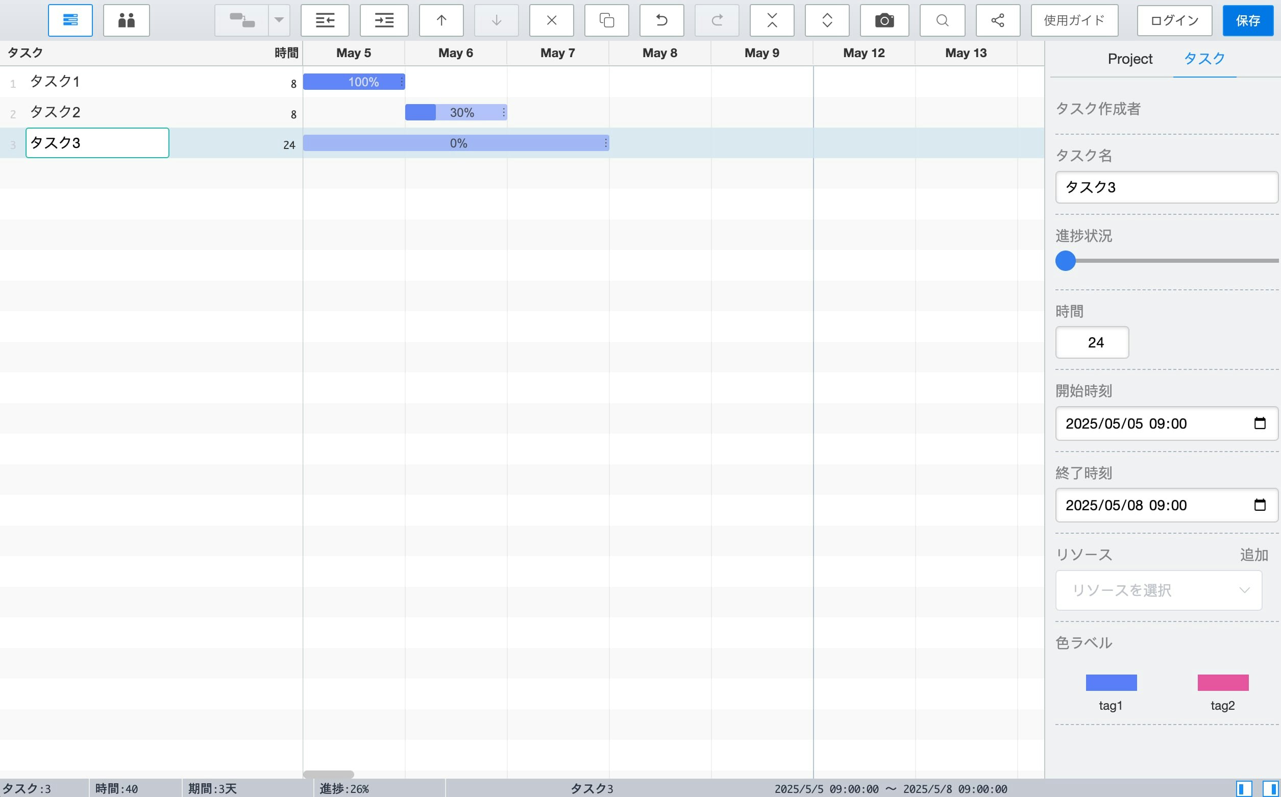Select the tag2 pink color label
The height and width of the screenshot is (797, 1281).
click(x=1222, y=683)
